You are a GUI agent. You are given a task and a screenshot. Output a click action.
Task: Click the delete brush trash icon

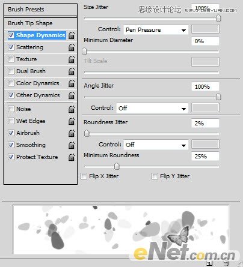(x=227, y=263)
